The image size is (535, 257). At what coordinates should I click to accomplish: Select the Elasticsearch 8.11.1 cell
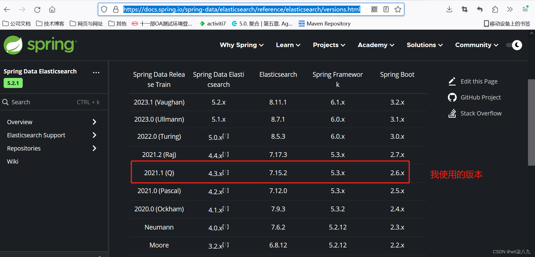click(278, 102)
